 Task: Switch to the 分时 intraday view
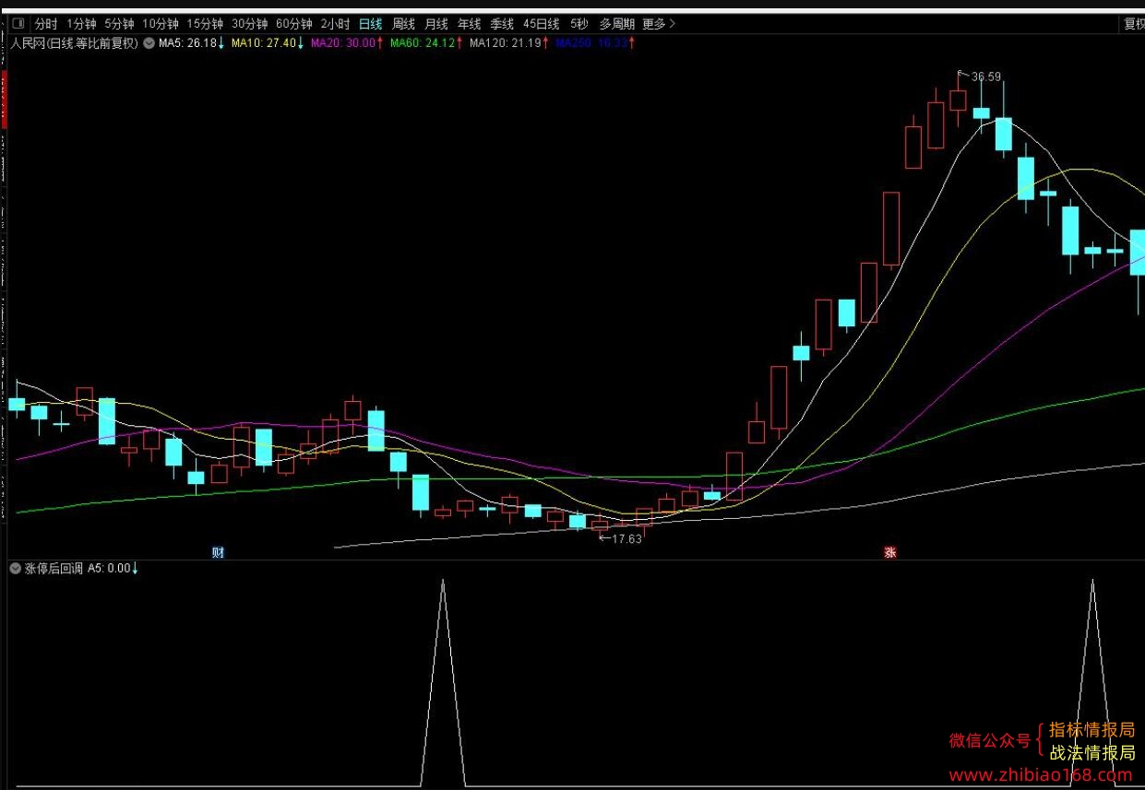[x=46, y=24]
